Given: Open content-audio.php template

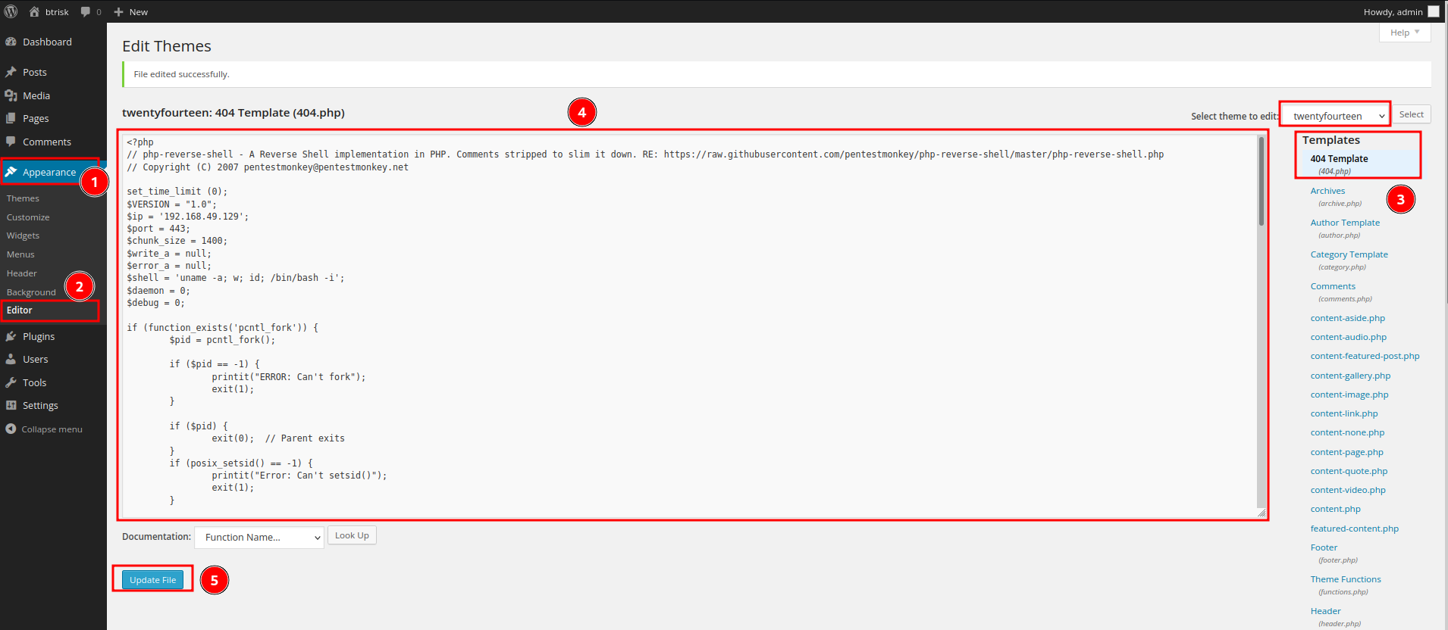Looking at the screenshot, I should (1348, 337).
